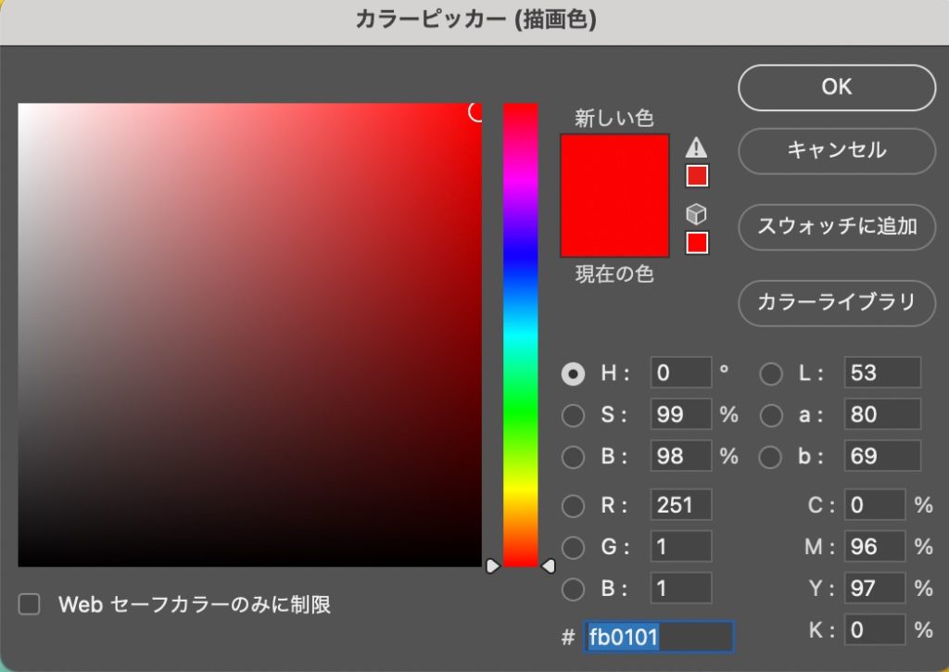
Task: Select the in-gamut swatch below the warning triangle
Action: (695, 174)
